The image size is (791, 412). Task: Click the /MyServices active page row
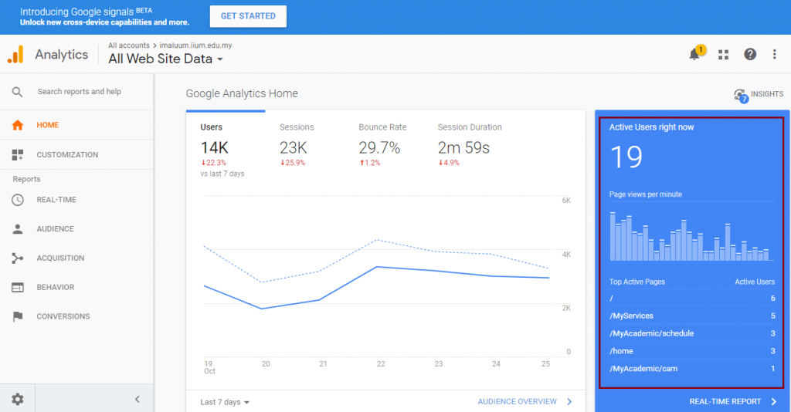pos(692,316)
